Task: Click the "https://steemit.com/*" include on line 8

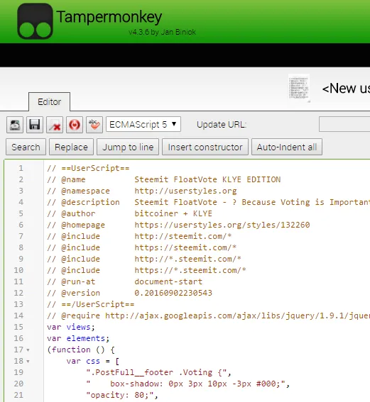Action: pos(185,247)
